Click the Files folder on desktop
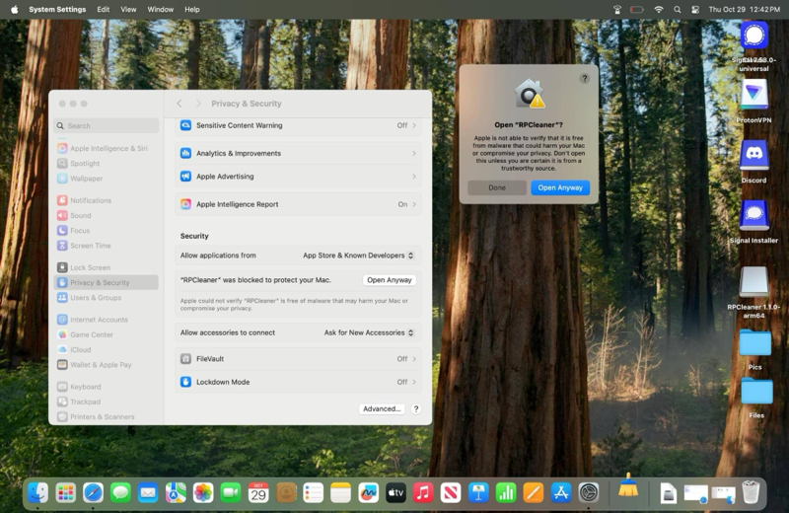Image resolution: width=789 pixels, height=513 pixels. (x=756, y=392)
